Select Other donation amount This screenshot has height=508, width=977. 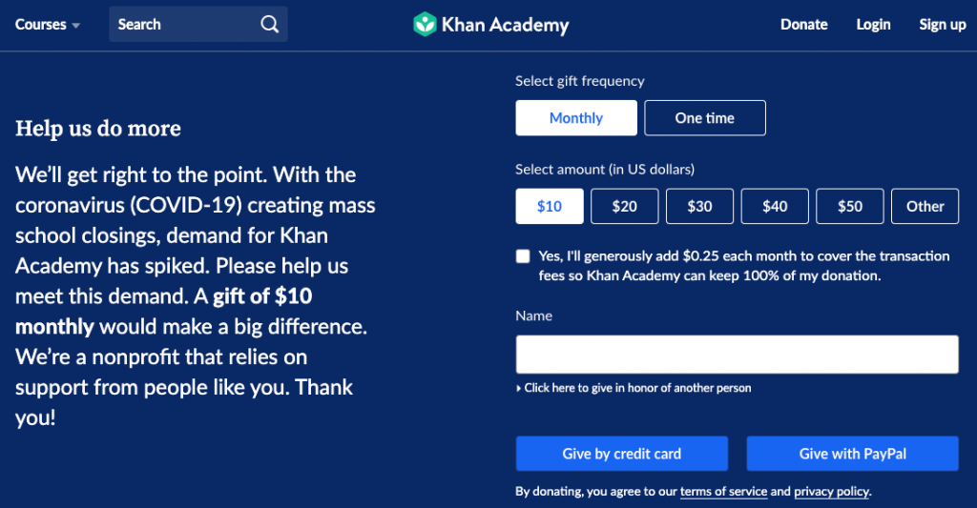(x=925, y=206)
